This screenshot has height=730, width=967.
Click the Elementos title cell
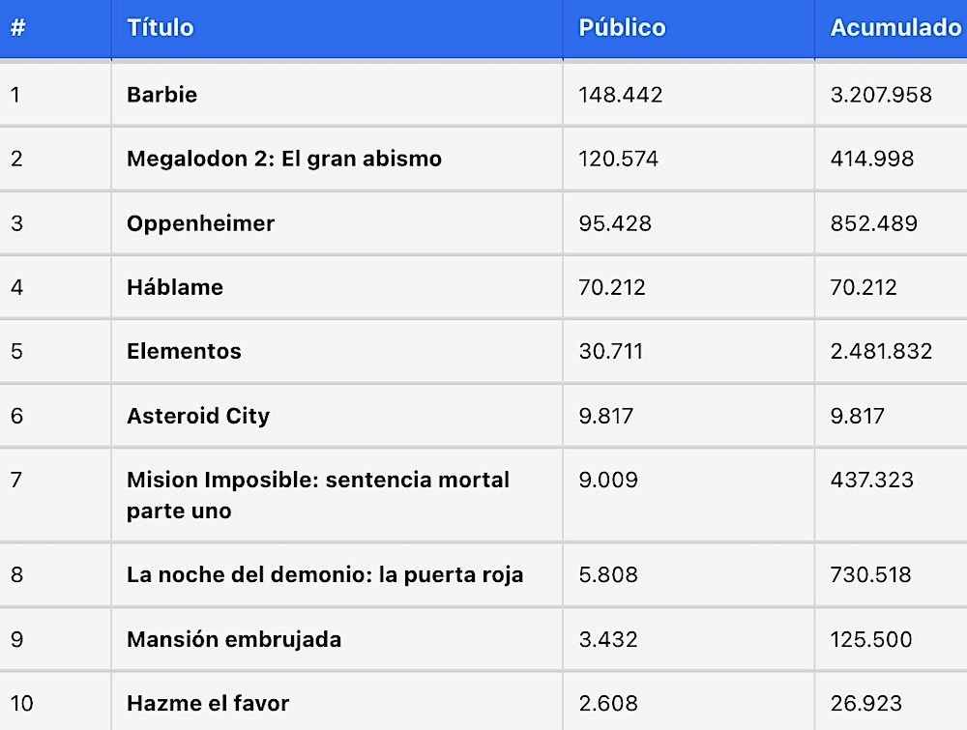pos(184,351)
